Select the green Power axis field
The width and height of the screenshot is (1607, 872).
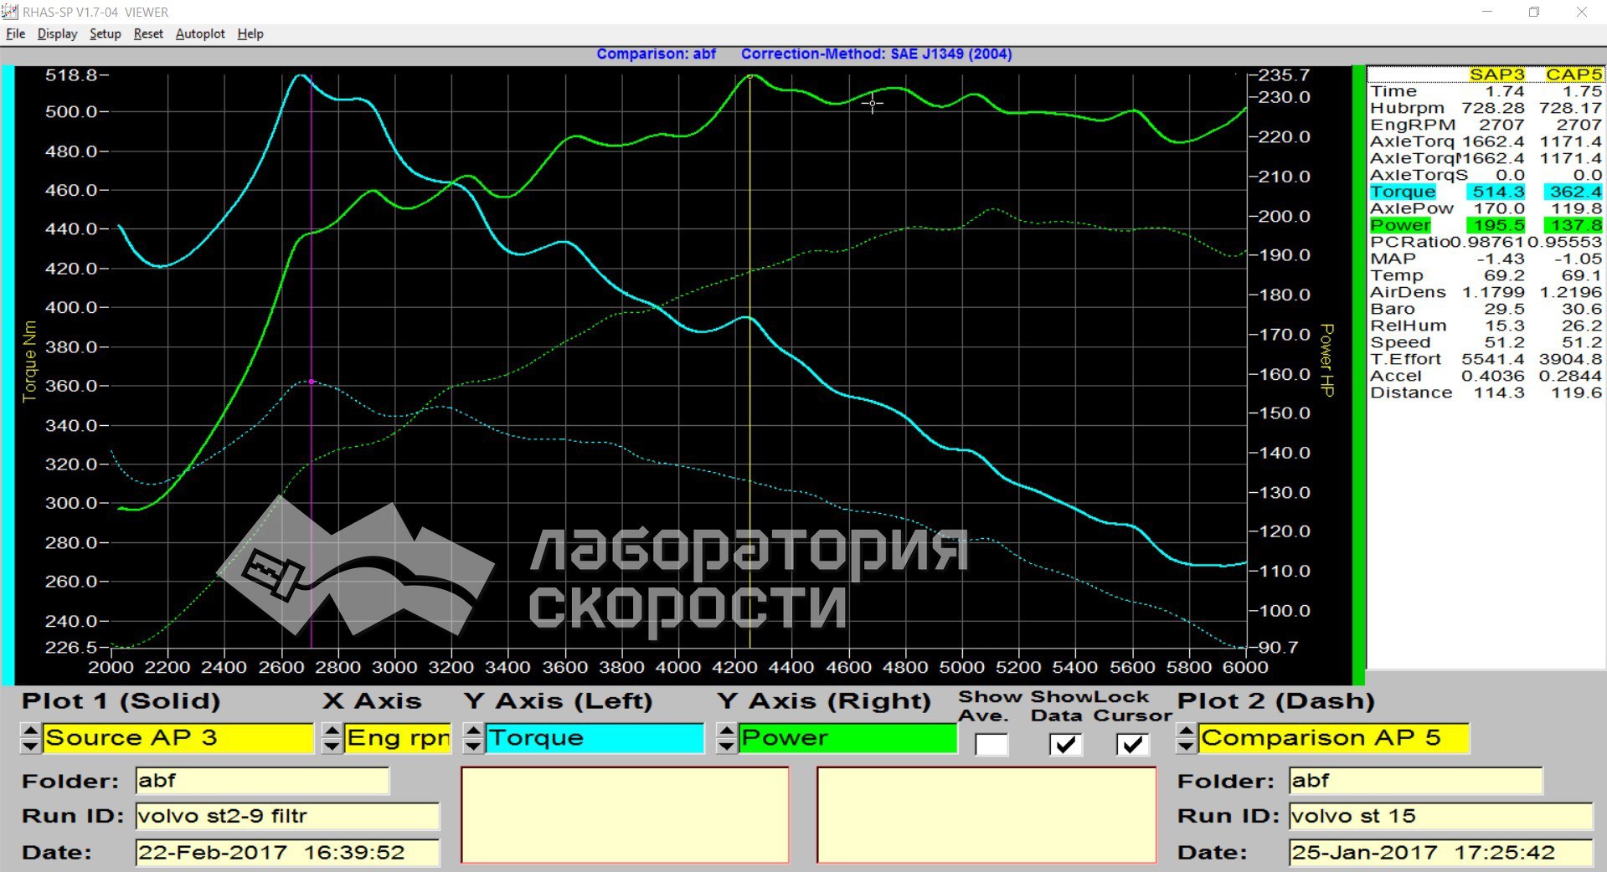point(847,738)
